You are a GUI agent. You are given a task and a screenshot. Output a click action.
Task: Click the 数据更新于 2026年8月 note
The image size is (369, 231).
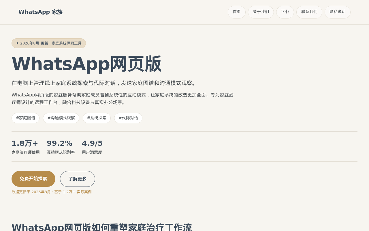52,192
